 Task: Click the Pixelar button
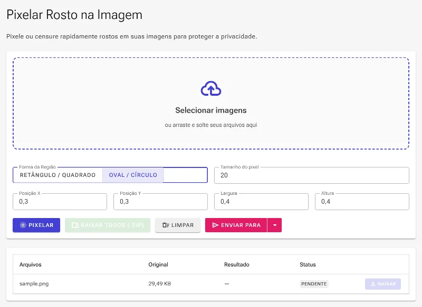(x=36, y=225)
